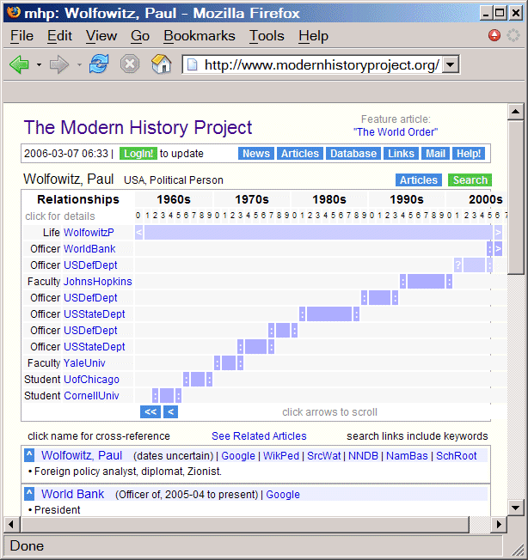
Task: Click the green Login! button
Action: click(x=138, y=154)
